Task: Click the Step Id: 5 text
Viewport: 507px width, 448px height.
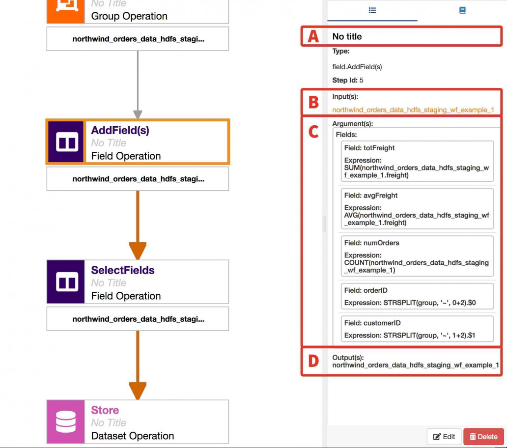Action: point(348,80)
